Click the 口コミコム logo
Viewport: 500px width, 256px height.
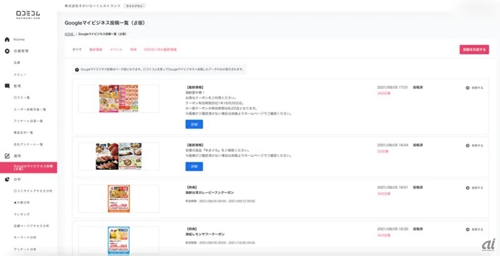(x=28, y=14)
